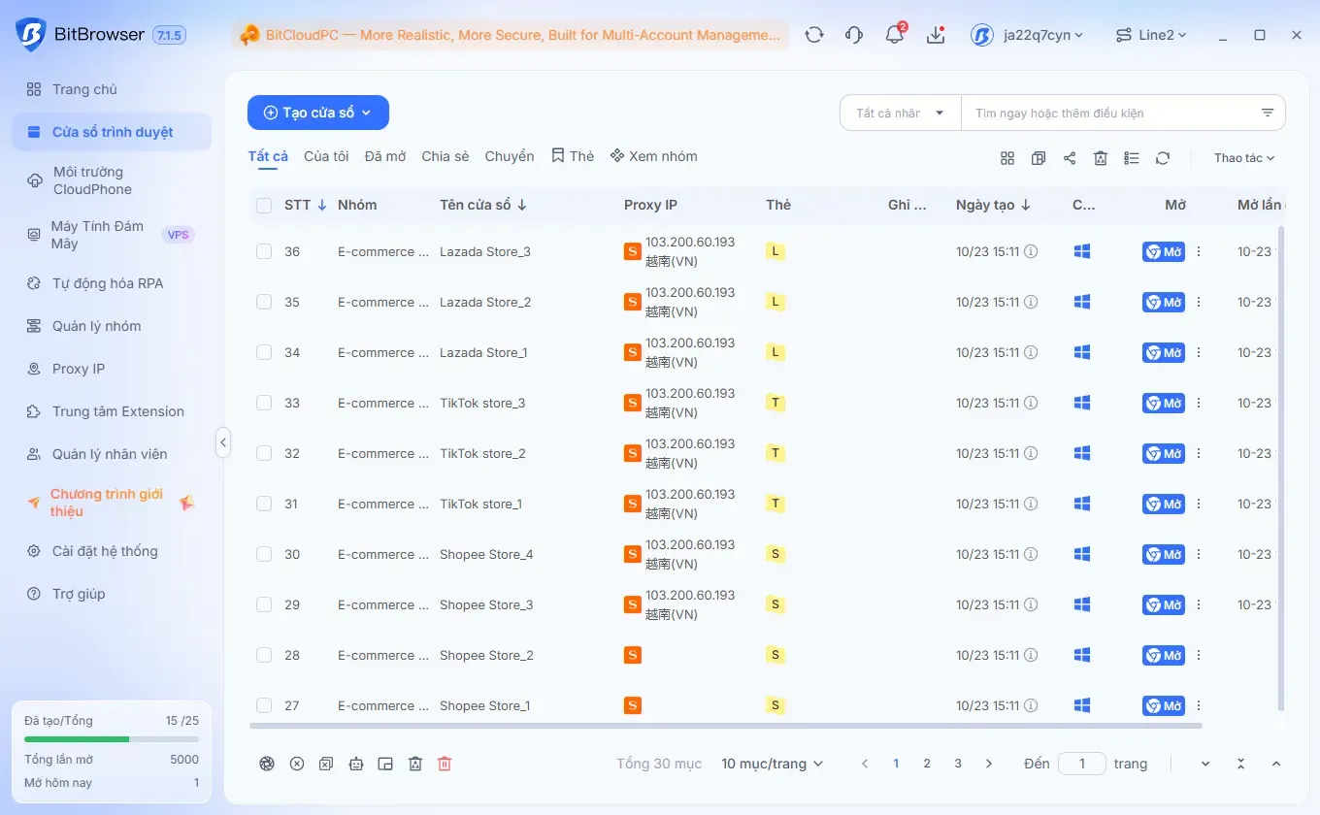The width and height of the screenshot is (1320, 815).
Task: Check the box for Shopee Store_4
Action: pos(264,554)
